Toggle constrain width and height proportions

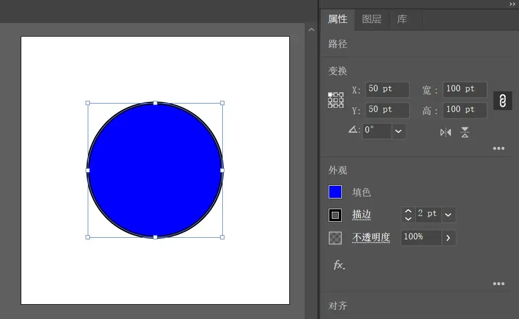(503, 101)
